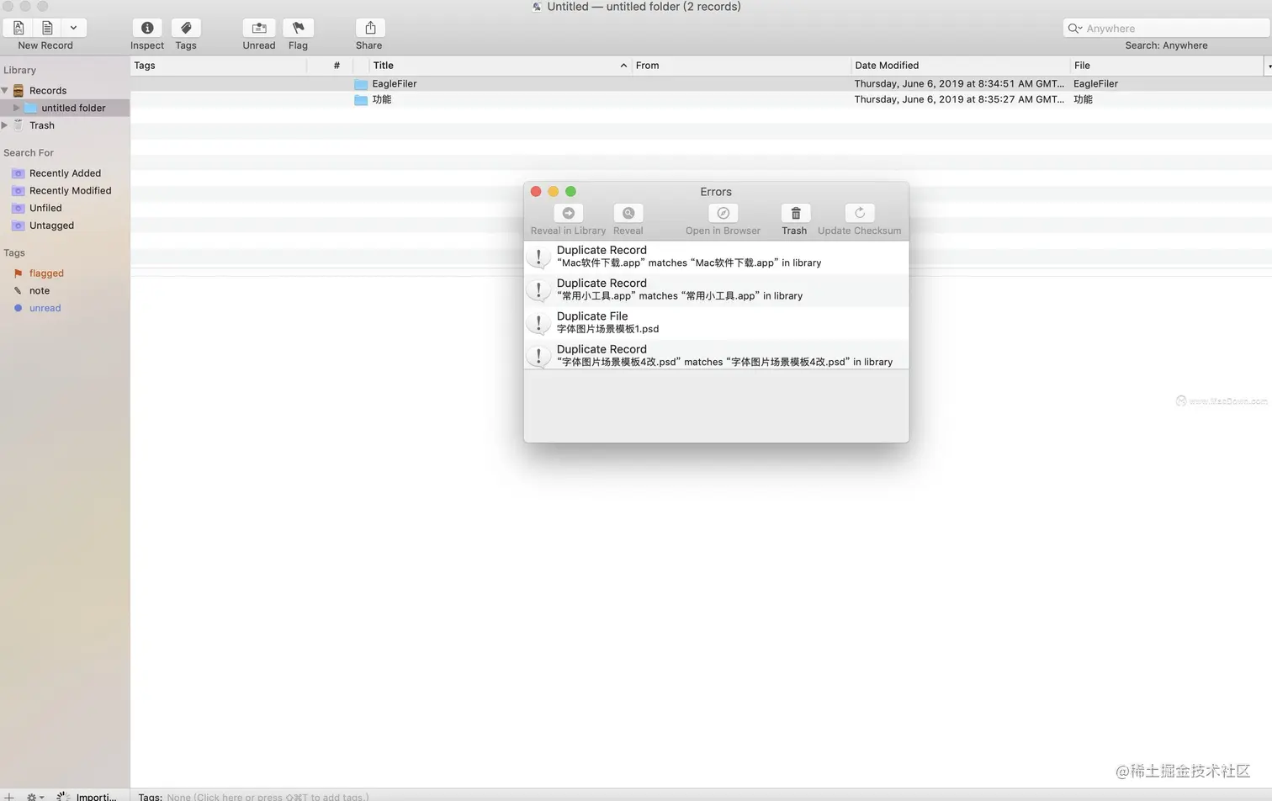
Task: Sort records by the From column
Action: point(741,66)
